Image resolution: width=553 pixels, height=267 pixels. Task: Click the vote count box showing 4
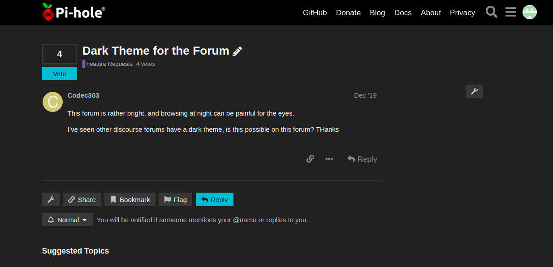coord(60,54)
